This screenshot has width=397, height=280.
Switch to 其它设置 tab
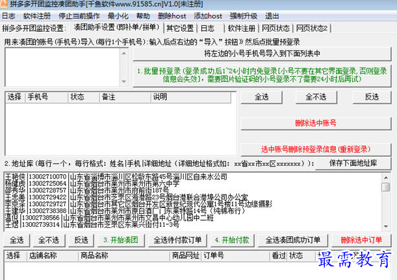pos(180,28)
